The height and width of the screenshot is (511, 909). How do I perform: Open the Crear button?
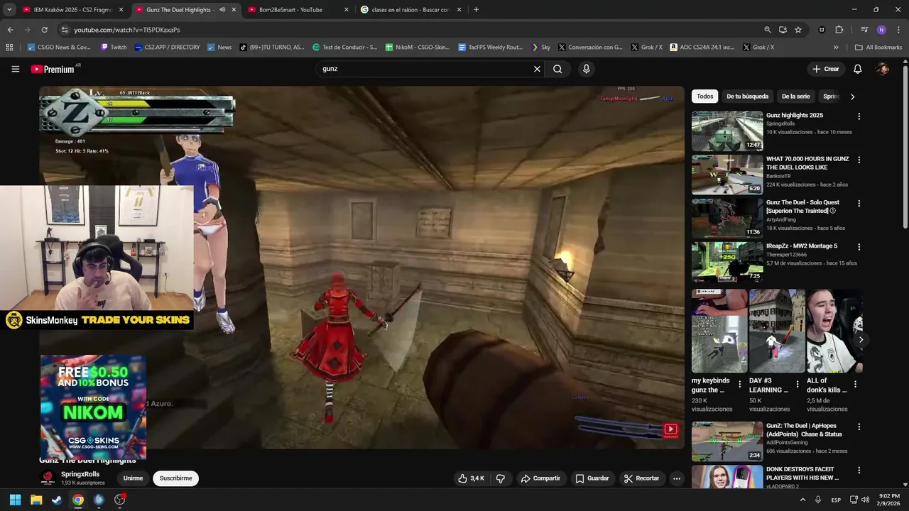(x=826, y=69)
